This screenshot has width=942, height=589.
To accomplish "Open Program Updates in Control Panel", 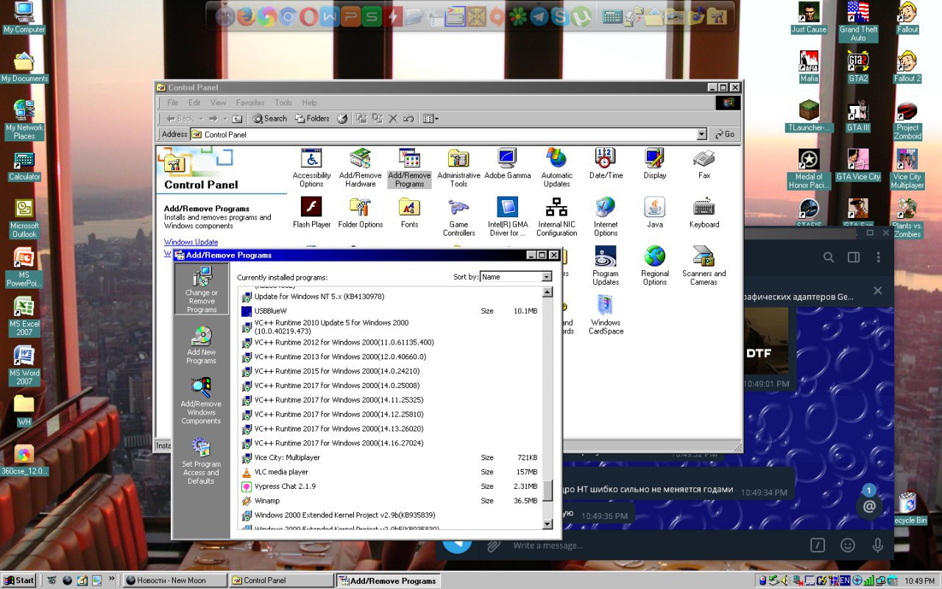I will click(606, 266).
